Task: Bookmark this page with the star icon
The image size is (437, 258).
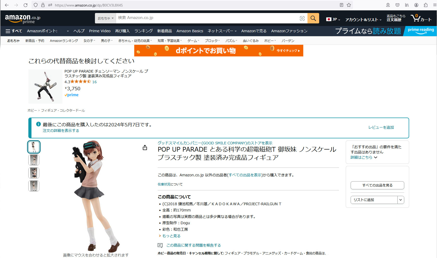Action: pyautogui.click(x=349, y=5)
